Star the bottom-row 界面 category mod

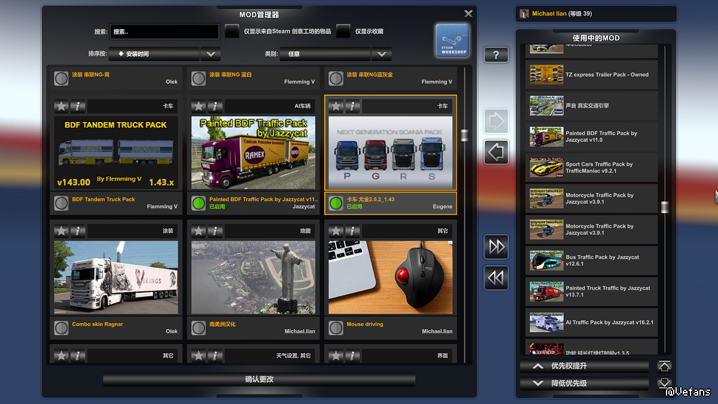tap(336, 356)
